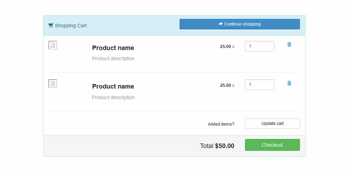Remove the second product via trash icon
This screenshot has height=175, width=350.
point(289,83)
